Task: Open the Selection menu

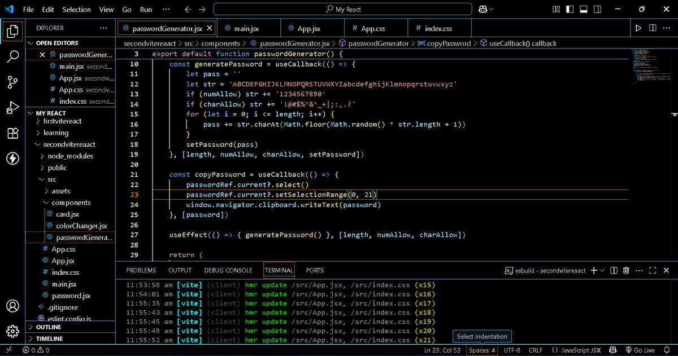Action: click(76, 10)
